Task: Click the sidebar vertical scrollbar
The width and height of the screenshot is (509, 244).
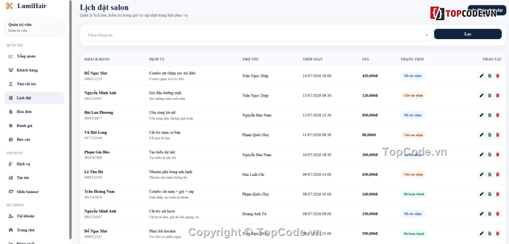Action: [70, 120]
